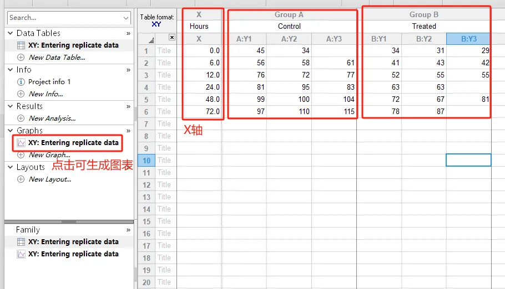Image resolution: width=505 pixels, height=289 pixels.
Task: Select the B:Y3 column header
Action: pyautogui.click(x=468, y=39)
